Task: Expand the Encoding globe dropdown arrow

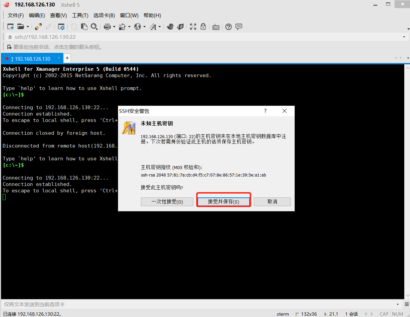Action: coord(145,27)
